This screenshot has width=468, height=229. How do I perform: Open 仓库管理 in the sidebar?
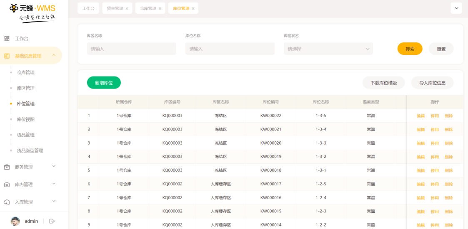point(26,72)
